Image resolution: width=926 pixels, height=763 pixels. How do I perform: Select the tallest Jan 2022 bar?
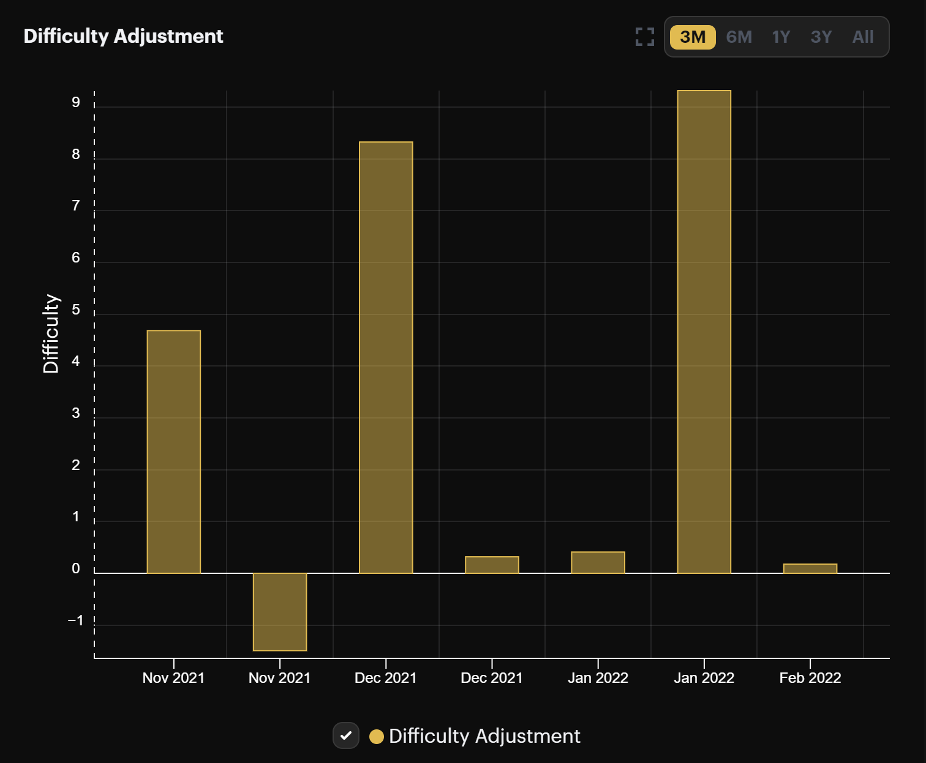(x=704, y=330)
